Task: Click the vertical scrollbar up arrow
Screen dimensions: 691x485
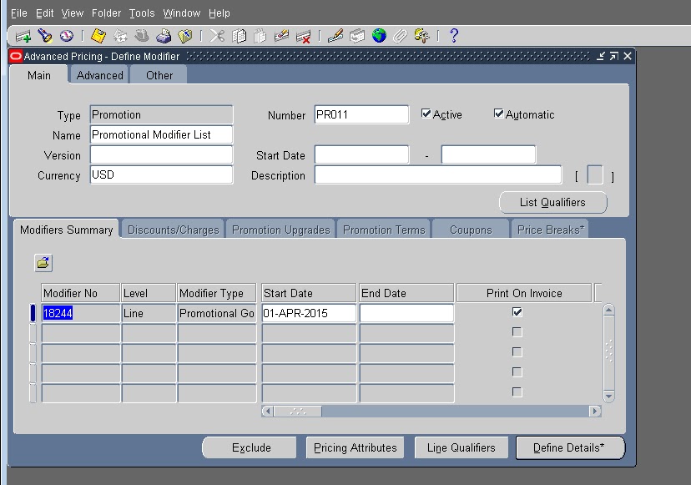Action: pos(608,310)
